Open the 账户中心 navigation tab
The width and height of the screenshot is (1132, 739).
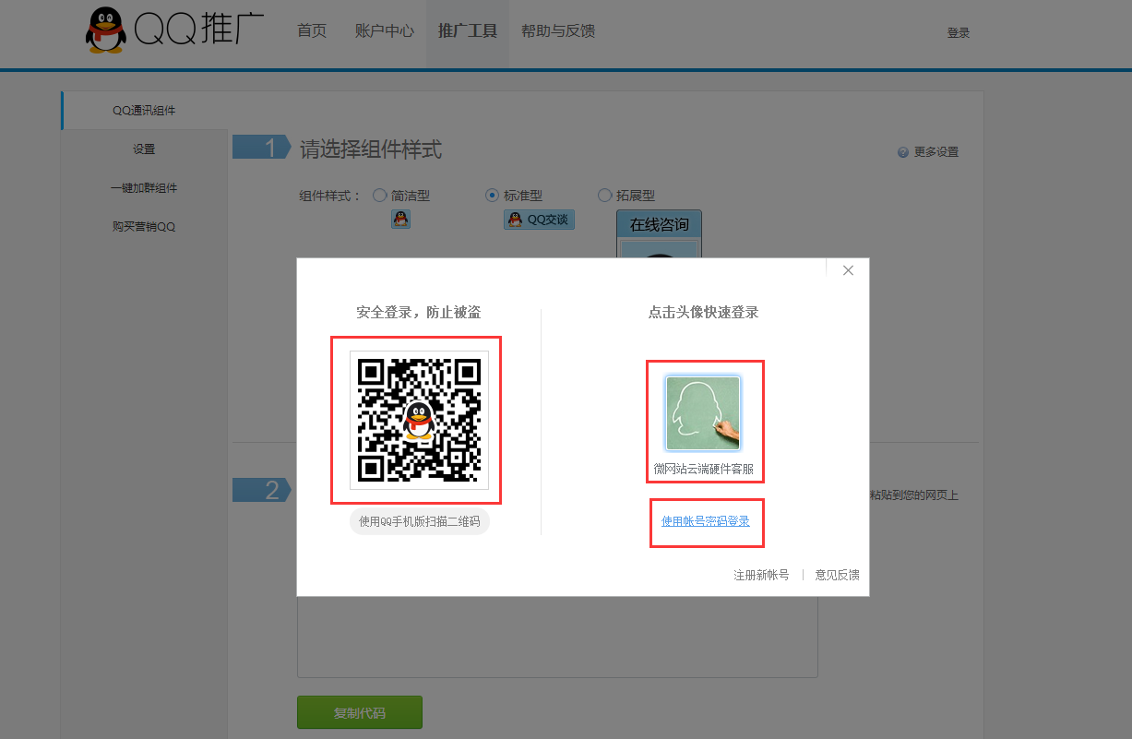click(384, 31)
